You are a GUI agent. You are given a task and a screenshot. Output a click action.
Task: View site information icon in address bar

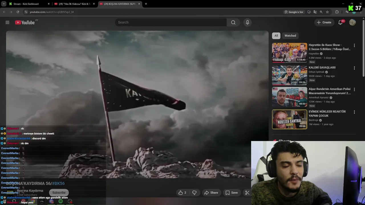coord(26,12)
